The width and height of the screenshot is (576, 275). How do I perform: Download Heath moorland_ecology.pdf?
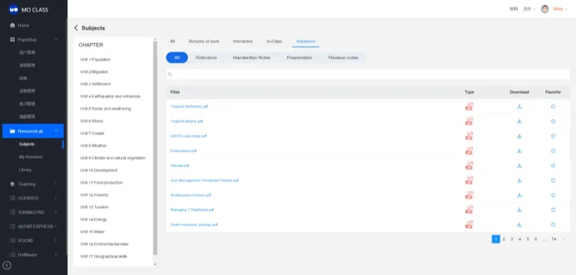[519, 225]
